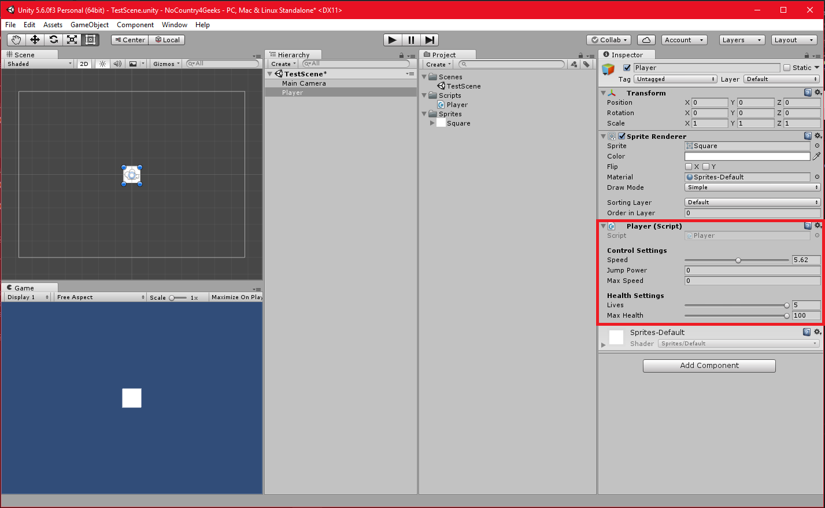
Task: Open the Collab button
Action: [x=609, y=40]
